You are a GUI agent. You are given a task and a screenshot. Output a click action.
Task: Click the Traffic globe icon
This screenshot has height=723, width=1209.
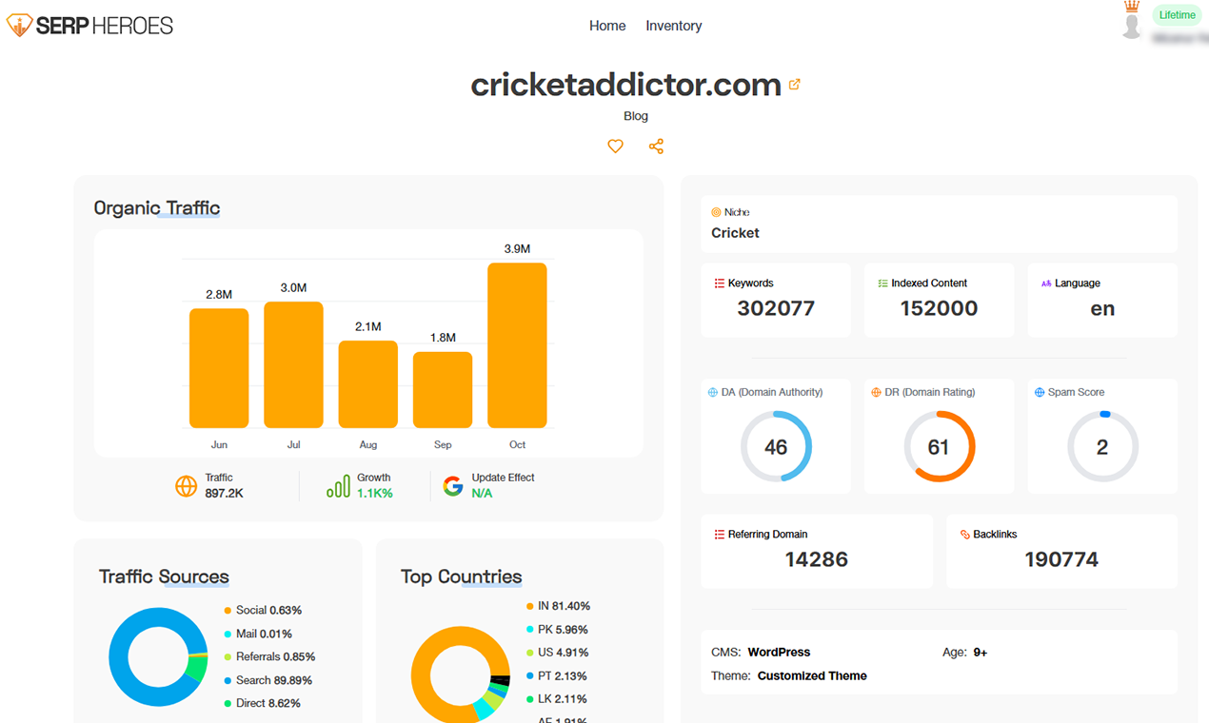point(187,486)
